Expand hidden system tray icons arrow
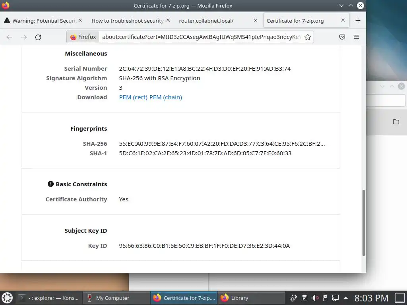Viewport: 407px width, 305px height. [346, 298]
